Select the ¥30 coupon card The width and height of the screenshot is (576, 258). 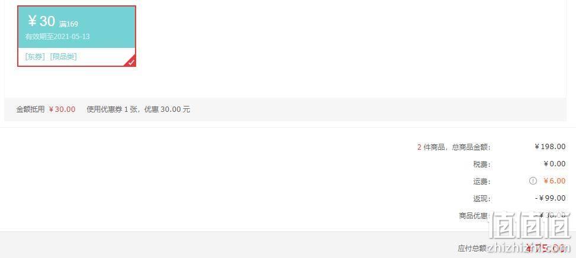point(77,36)
